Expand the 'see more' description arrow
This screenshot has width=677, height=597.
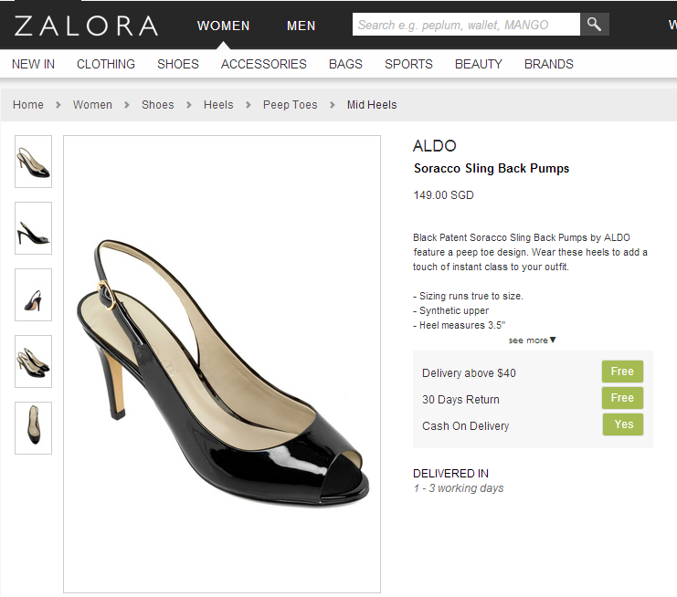[533, 340]
